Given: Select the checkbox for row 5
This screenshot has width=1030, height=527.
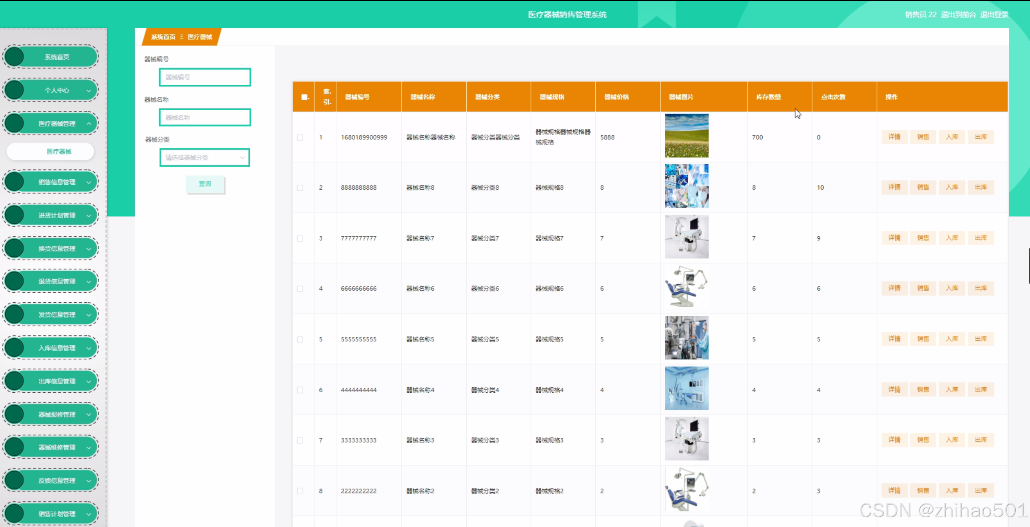Looking at the screenshot, I should click(300, 339).
